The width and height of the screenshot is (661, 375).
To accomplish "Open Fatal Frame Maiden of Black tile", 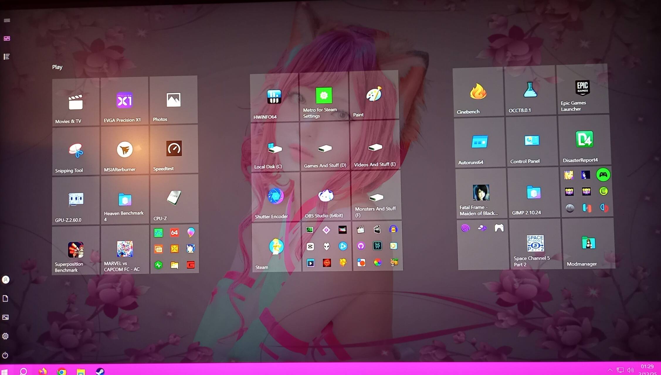I will point(481,193).
